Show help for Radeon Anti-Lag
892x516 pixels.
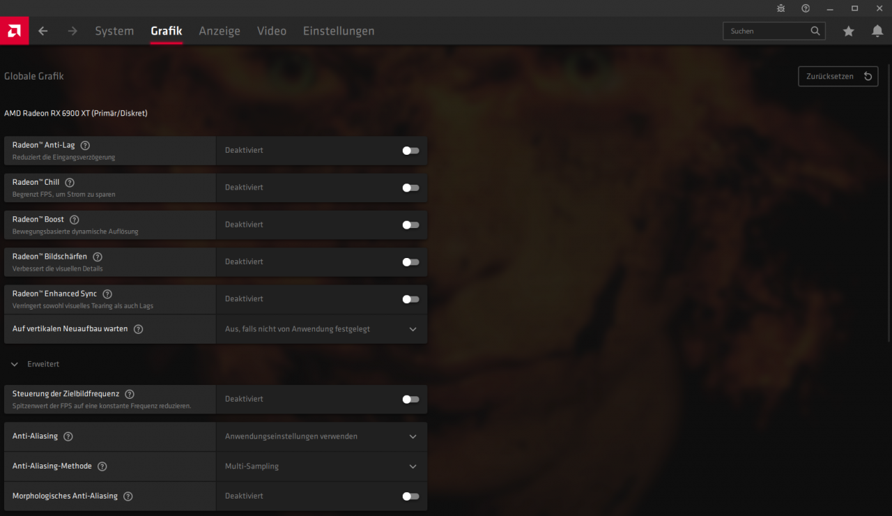pyautogui.click(x=85, y=145)
